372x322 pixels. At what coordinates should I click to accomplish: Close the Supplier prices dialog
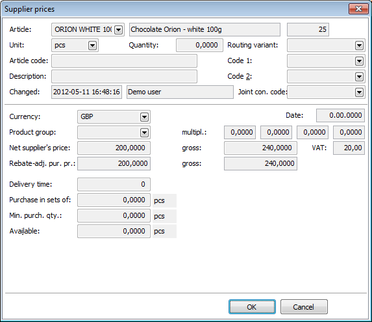(x=358, y=9)
